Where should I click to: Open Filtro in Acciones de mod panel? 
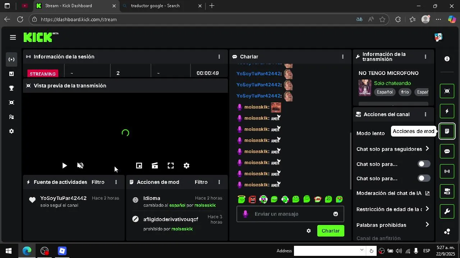pyautogui.click(x=201, y=182)
